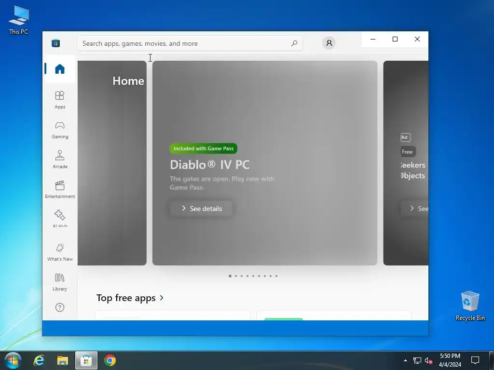Click Microsoft Store taskbar icon
The width and height of the screenshot is (494, 370).
tap(86, 360)
